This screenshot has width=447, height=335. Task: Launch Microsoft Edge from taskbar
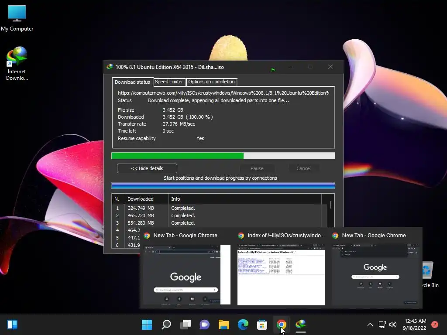point(243,324)
